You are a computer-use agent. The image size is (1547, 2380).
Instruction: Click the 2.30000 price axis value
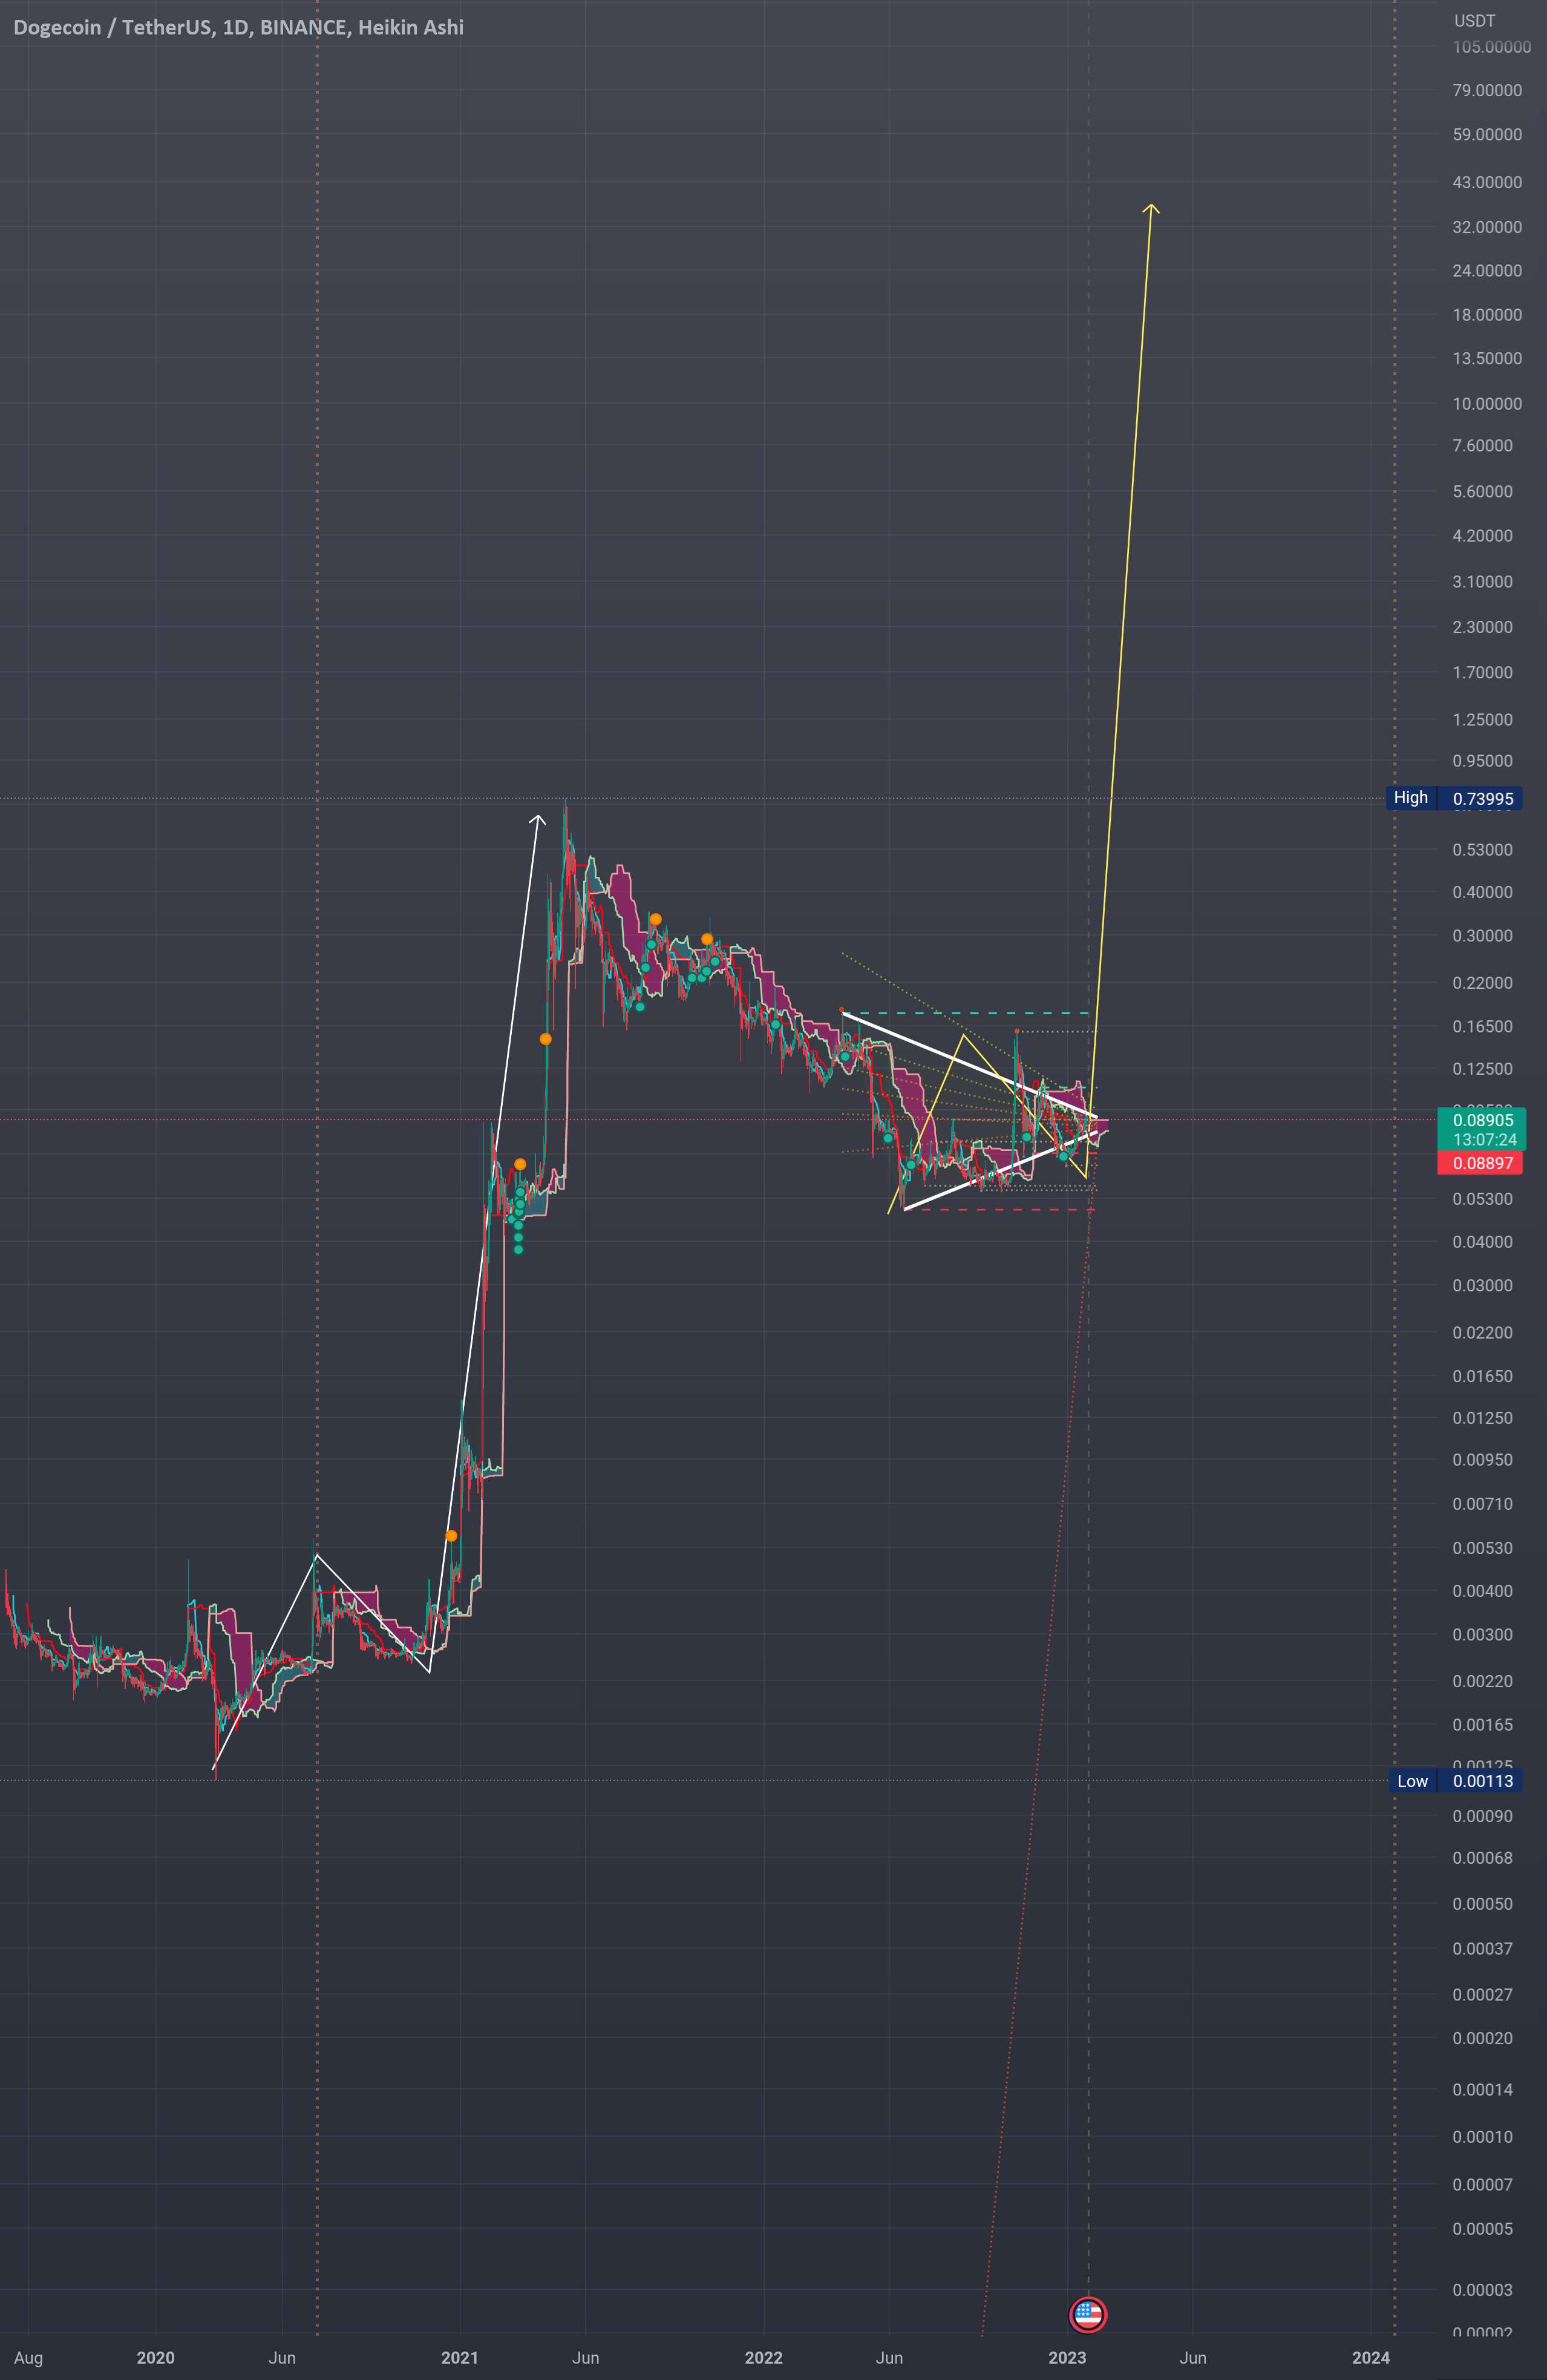(x=1482, y=627)
